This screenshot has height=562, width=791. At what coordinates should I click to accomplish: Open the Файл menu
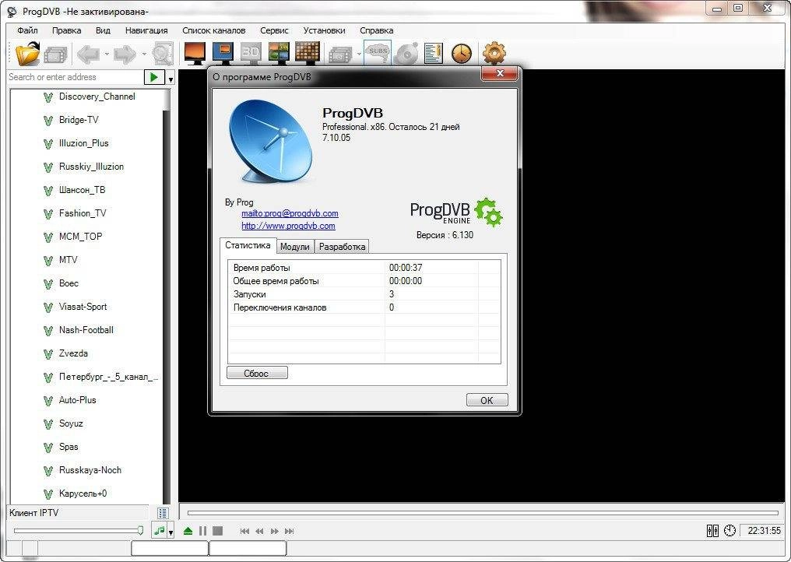tap(27, 30)
